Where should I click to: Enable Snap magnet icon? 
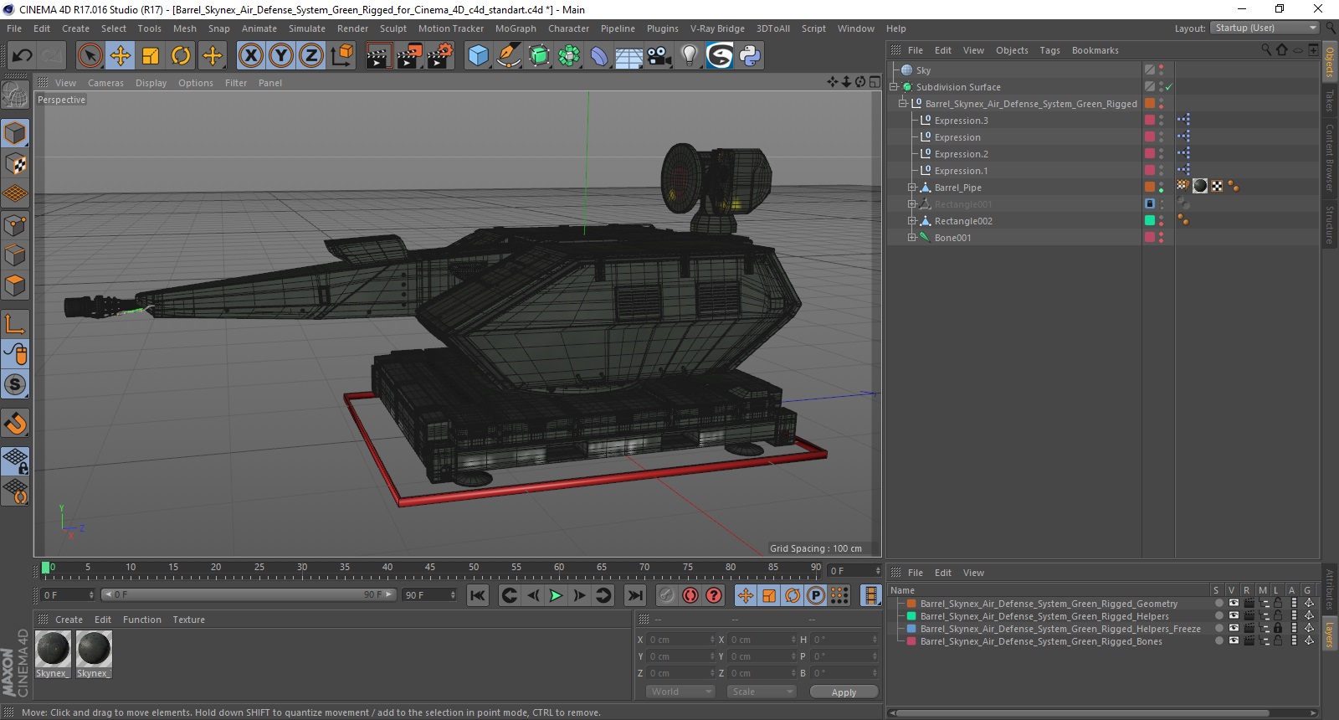[15, 424]
